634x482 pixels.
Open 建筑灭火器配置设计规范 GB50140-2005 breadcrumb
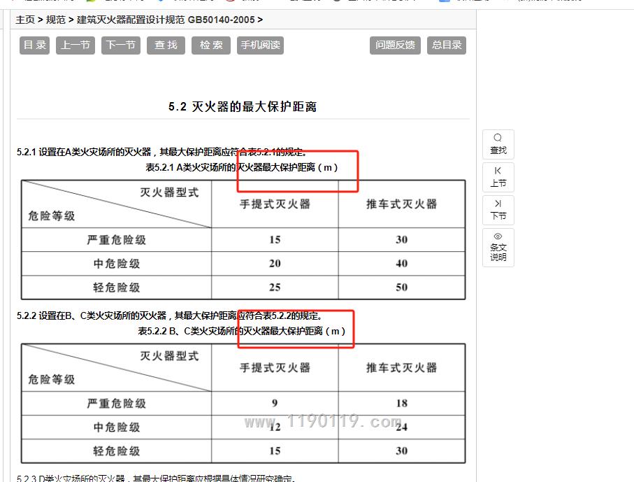[166, 20]
